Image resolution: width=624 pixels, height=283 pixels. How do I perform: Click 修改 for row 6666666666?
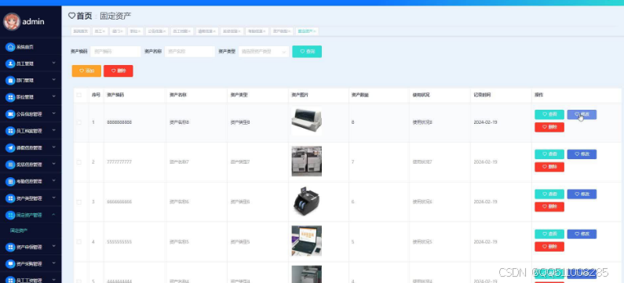(x=582, y=194)
